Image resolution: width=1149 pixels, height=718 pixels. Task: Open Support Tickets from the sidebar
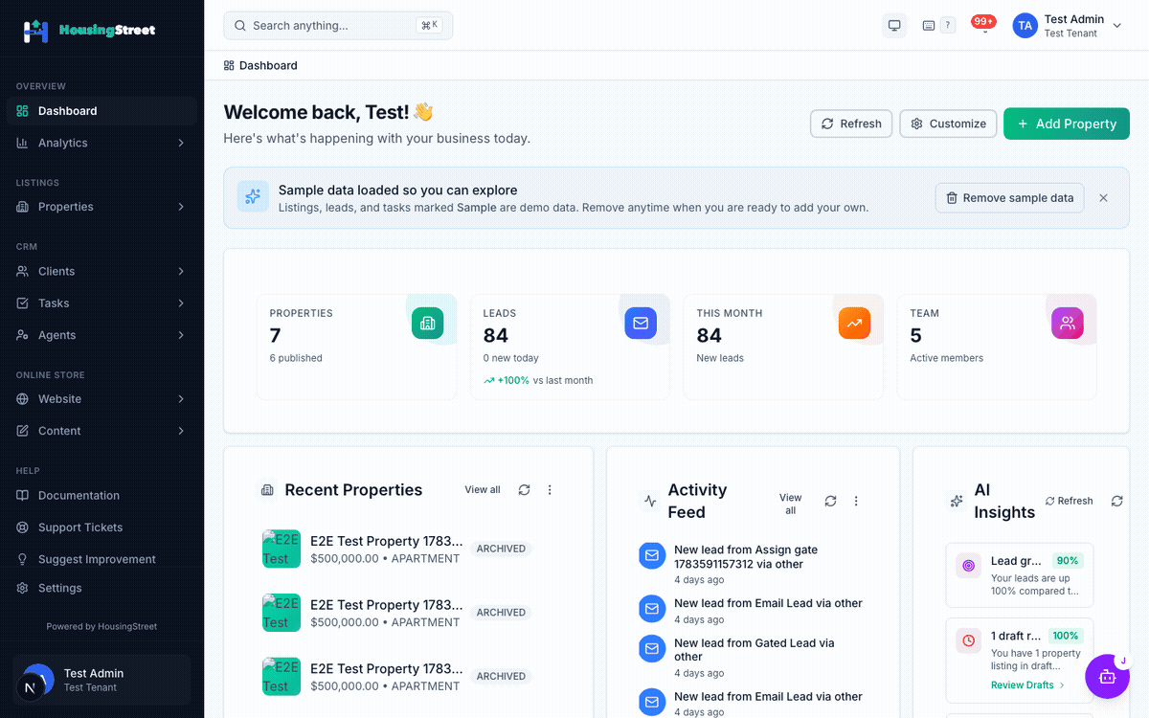tap(101, 527)
